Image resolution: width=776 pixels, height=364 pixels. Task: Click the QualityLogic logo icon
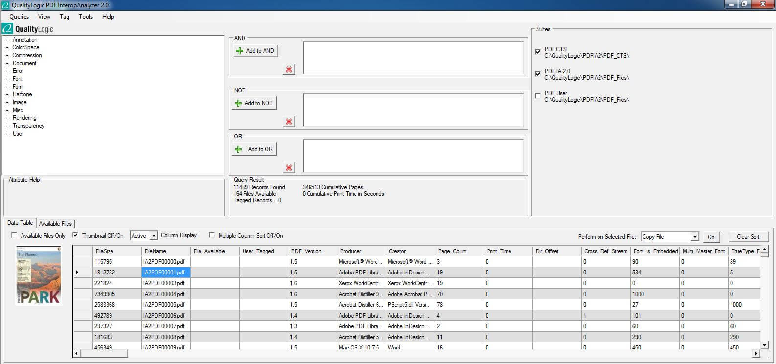(7, 29)
